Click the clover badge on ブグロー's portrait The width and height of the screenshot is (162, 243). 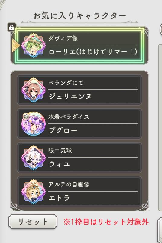(x=26, y=116)
